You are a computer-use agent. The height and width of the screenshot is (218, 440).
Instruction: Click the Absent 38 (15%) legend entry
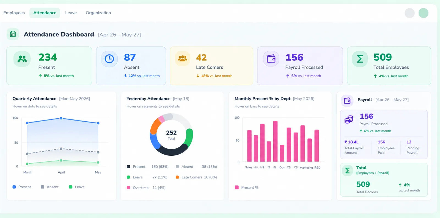click(196, 167)
